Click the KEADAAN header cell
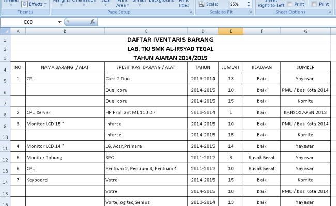This screenshot has height=206, width=336. [x=262, y=67]
